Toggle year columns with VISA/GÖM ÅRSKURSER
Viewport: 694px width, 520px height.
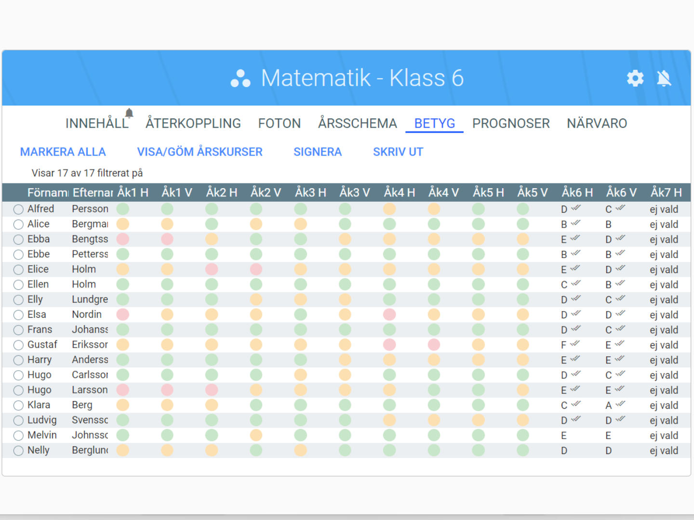pos(200,152)
